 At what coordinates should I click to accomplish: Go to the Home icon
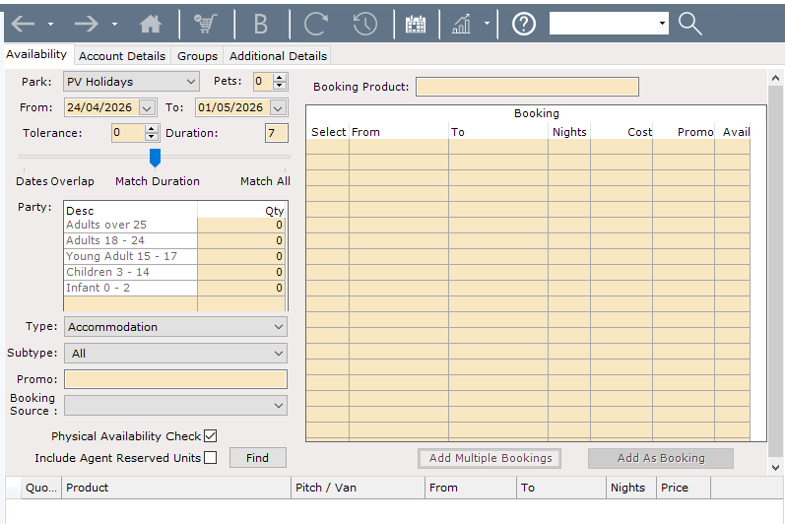(151, 24)
